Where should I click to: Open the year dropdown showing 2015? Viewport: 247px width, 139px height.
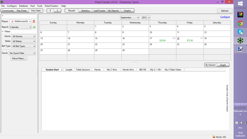coord(146,18)
